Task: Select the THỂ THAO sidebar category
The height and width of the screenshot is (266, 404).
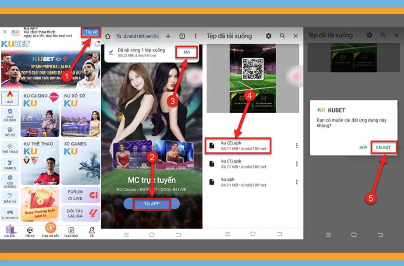Action: tap(10, 148)
